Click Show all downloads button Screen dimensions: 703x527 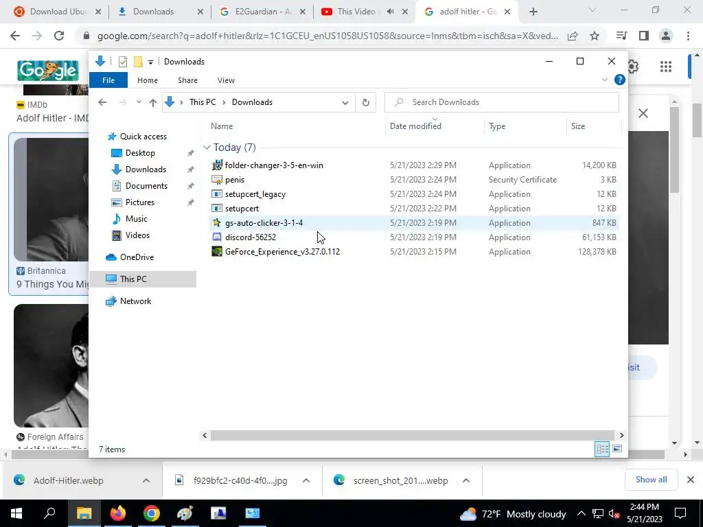[651, 480]
